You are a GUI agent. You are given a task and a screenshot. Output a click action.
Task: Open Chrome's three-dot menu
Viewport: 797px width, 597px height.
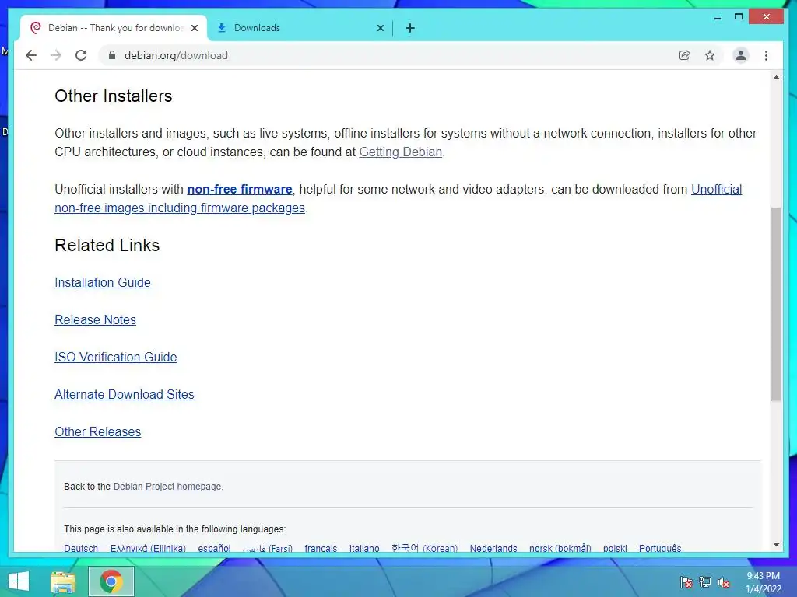(x=766, y=55)
